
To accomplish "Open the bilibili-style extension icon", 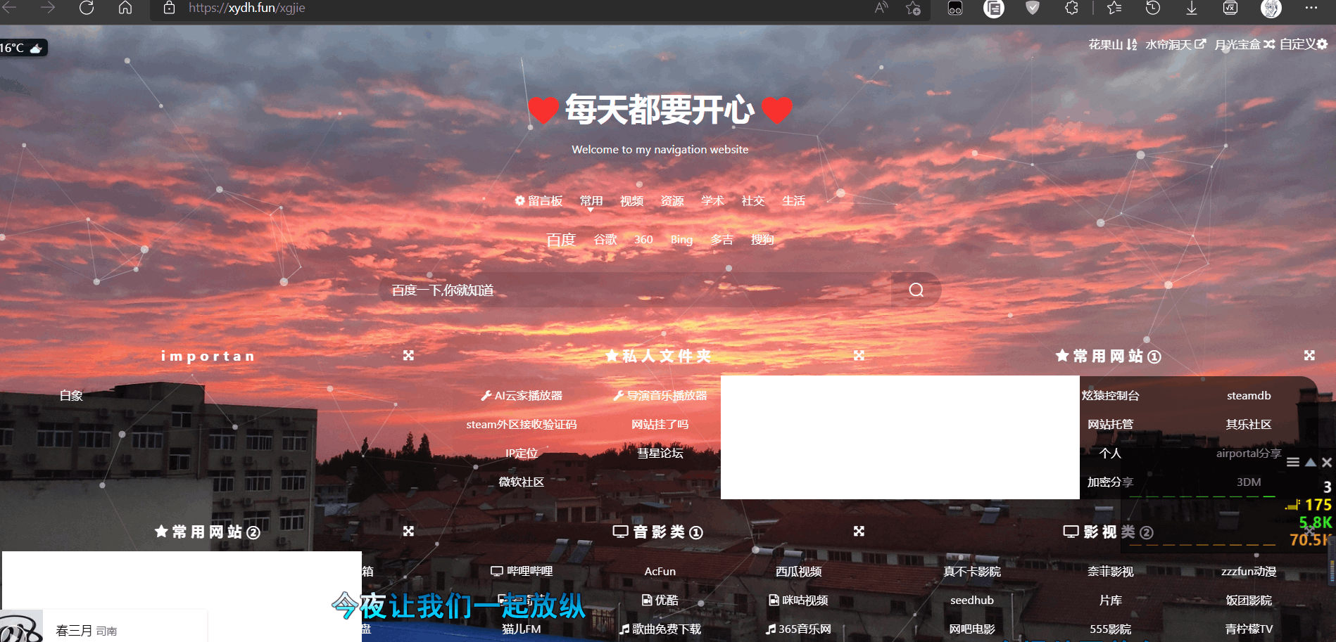I will 955,8.
